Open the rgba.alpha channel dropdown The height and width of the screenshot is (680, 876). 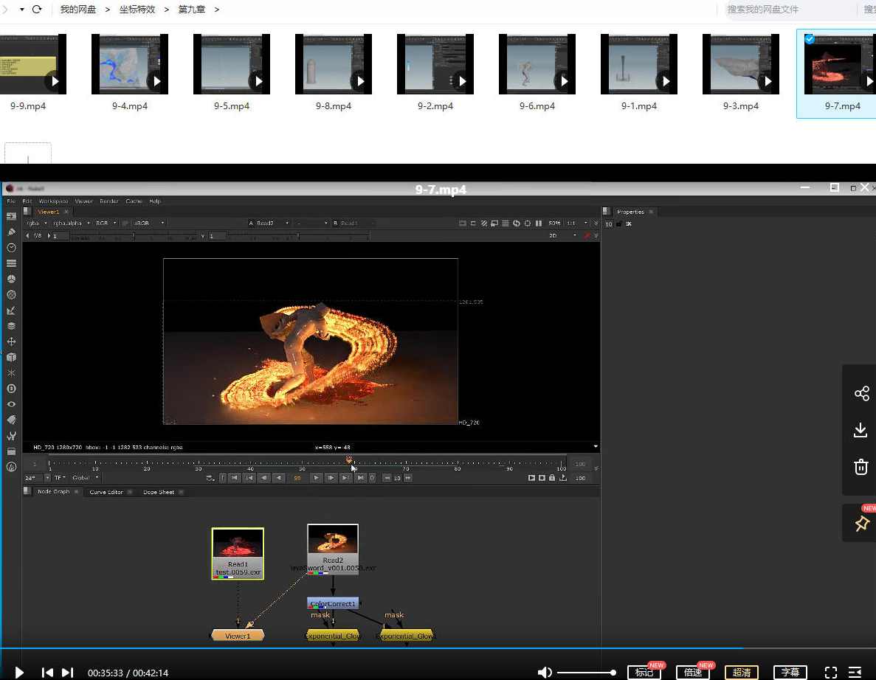pos(72,223)
